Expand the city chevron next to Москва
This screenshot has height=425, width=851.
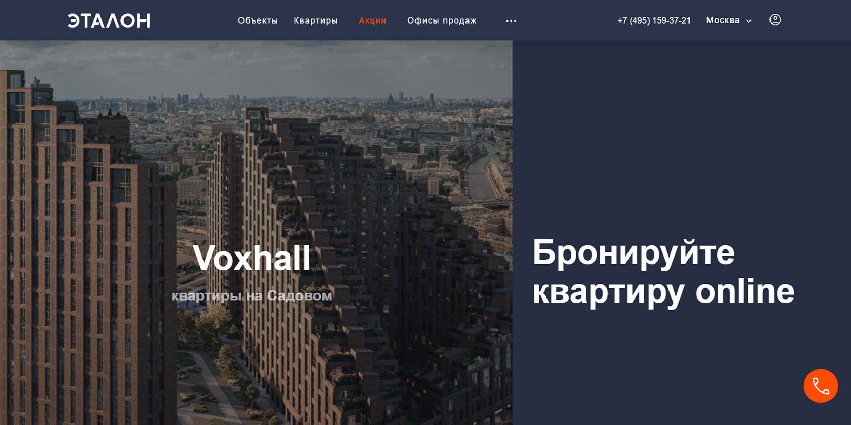[x=748, y=21]
